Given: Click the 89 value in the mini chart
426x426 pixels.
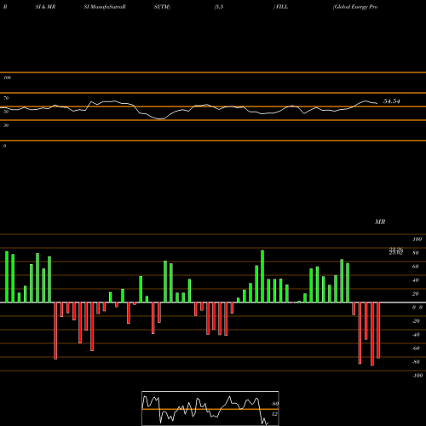Looking at the screenshot, I should point(275,404).
